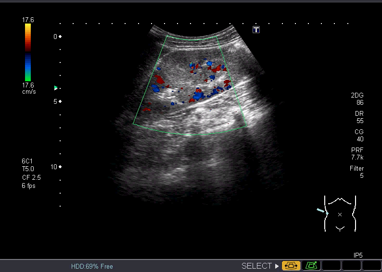382x272 pixels.
Task: Click the first empty slot after the green icon
Action: [x=331, y=266]
